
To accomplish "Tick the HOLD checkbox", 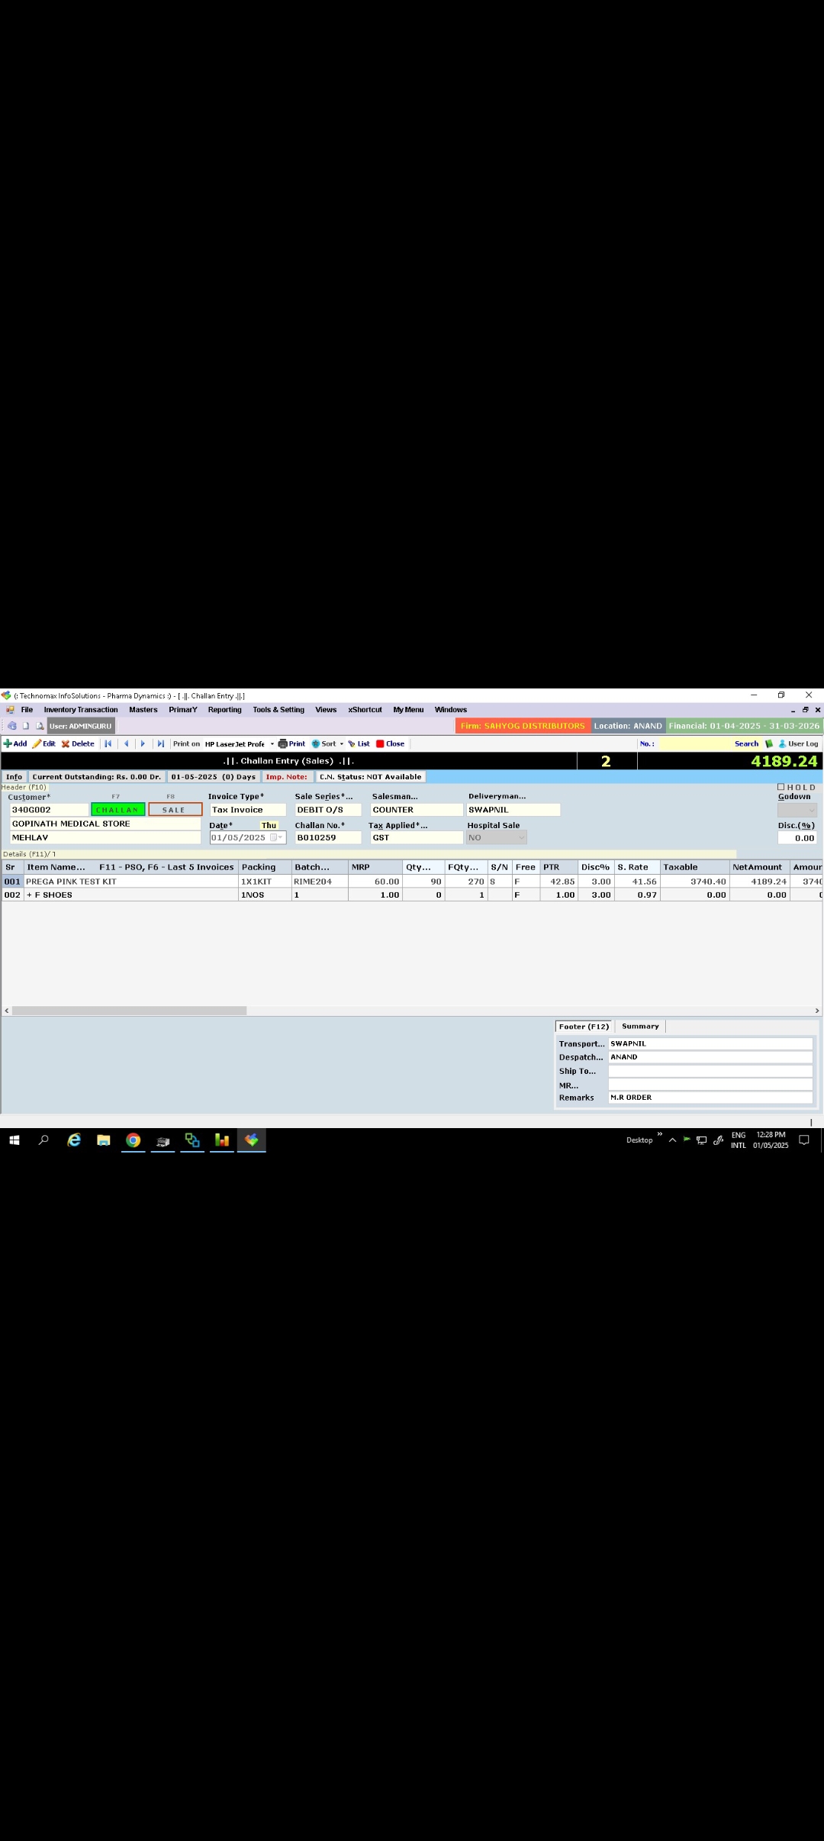I will click(x=781, y=787).
